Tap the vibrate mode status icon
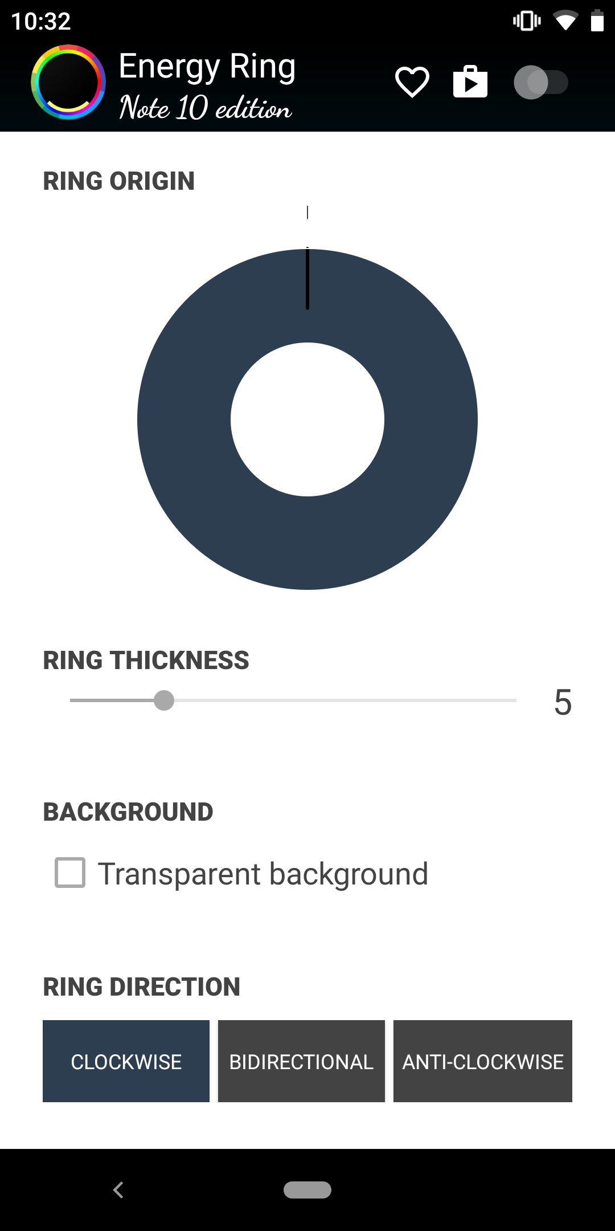Viewport: 615px width, 1231px height. 527,21
